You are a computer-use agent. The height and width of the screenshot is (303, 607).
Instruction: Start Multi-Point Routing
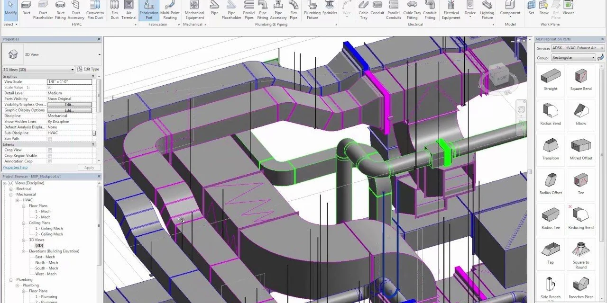click(x=170, y=9)
